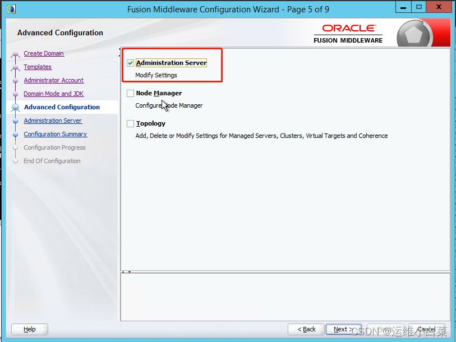
Task: Click the Topology description about Managed Servers
Action: 261,136
